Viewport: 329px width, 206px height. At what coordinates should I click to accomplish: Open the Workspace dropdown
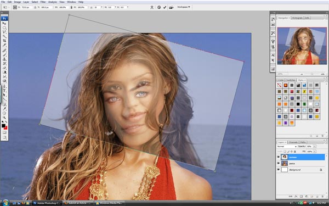click(184, 7)
